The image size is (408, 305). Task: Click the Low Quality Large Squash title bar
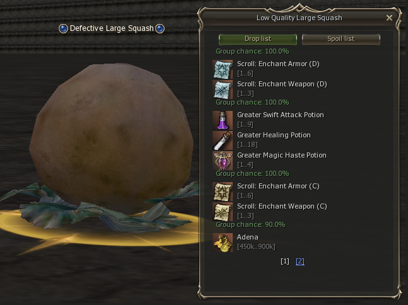[x=300, y=18]
